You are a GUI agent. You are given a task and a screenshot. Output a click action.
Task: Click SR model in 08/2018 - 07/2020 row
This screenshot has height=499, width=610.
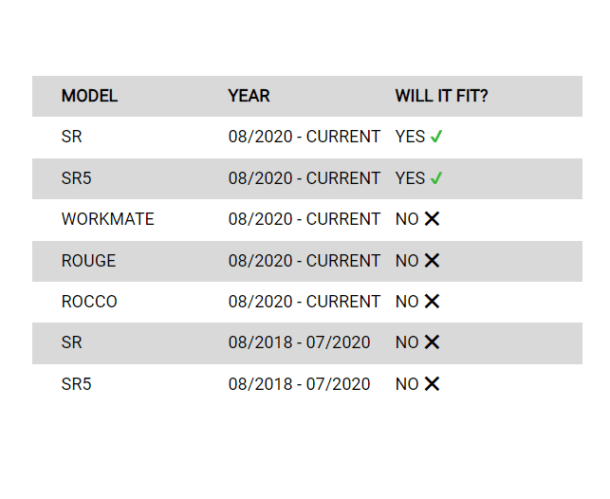point(71,342)
